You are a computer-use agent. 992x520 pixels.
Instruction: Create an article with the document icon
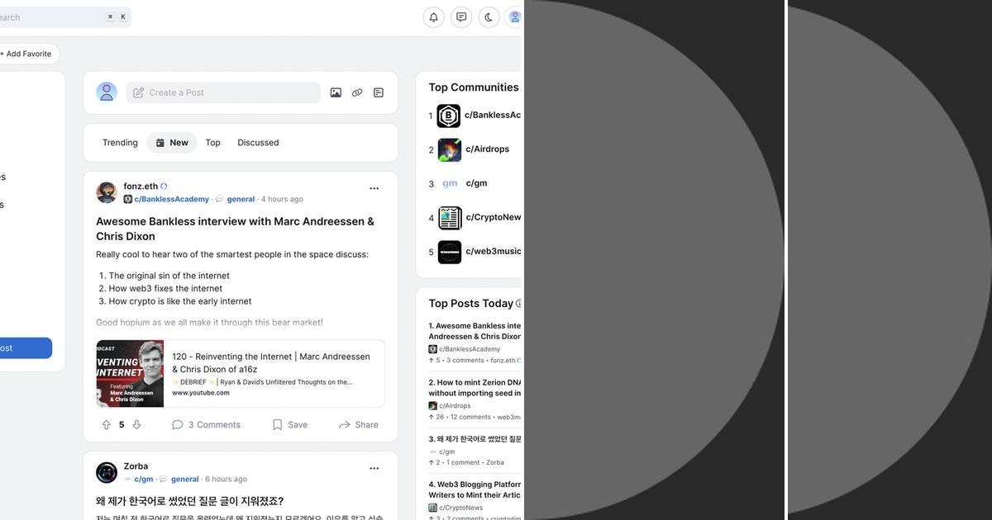point(379,92)
